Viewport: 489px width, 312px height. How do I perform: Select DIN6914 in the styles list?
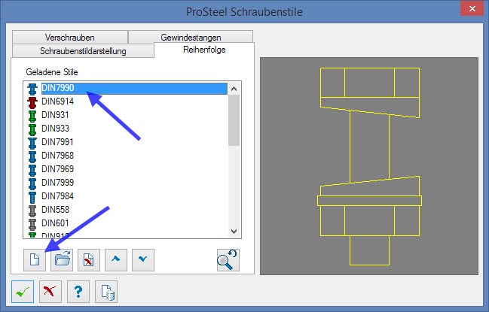pyautogui.click(x=58, y=101)
